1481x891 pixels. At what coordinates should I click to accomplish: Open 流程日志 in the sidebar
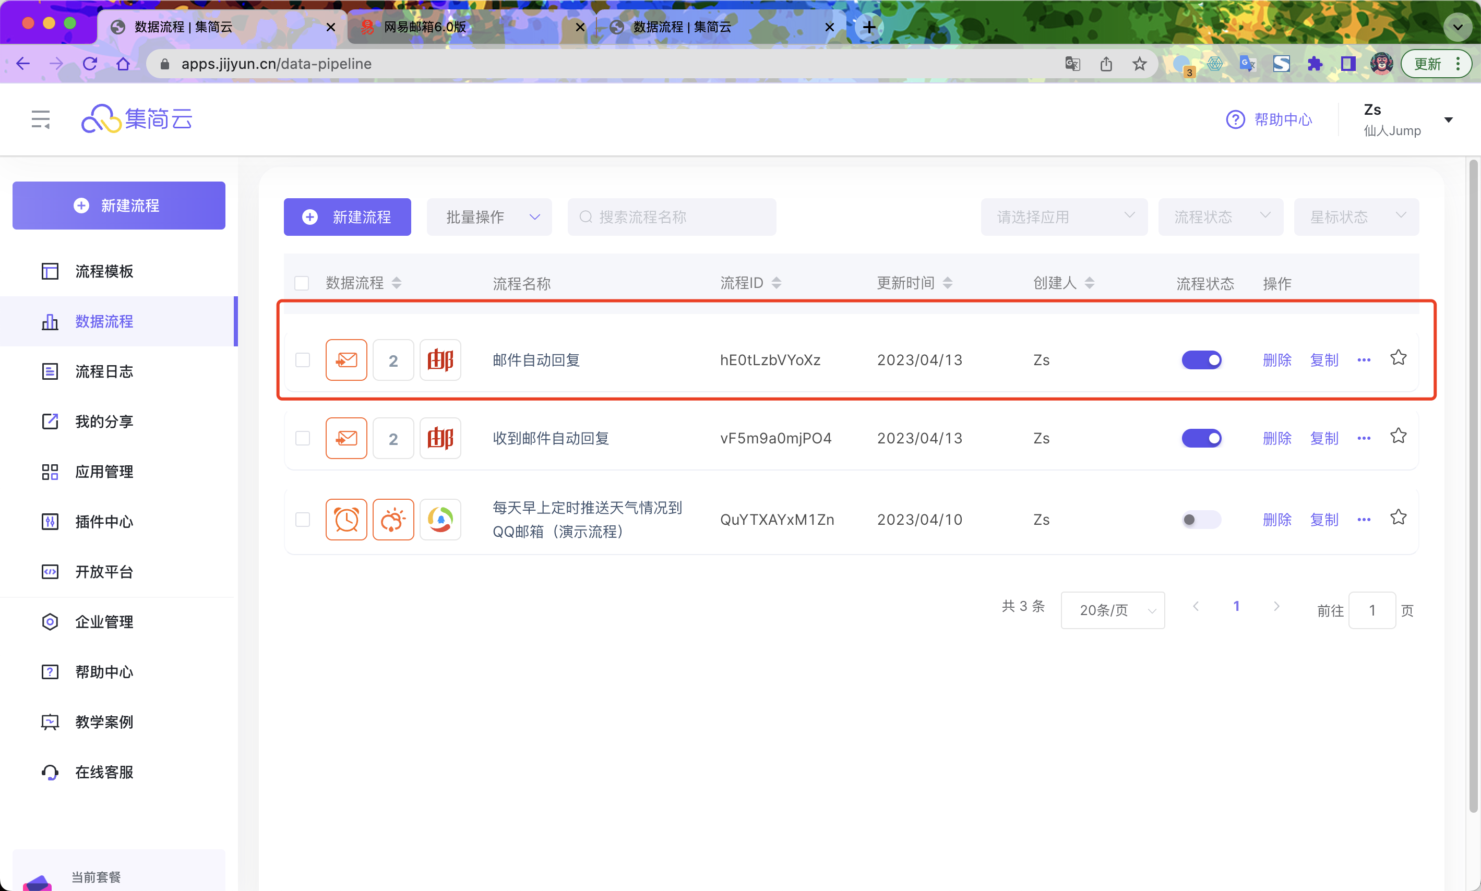pyautogui.click(x=104, y=371)
